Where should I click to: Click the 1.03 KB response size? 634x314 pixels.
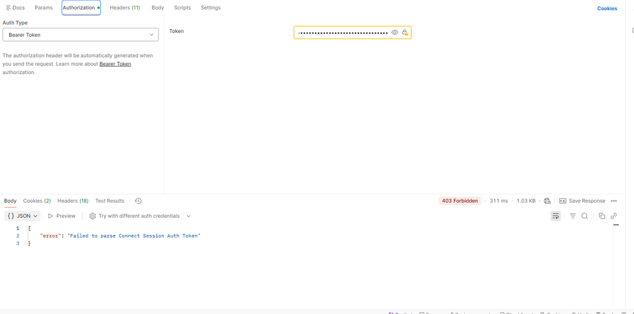(x=526, y=201)
